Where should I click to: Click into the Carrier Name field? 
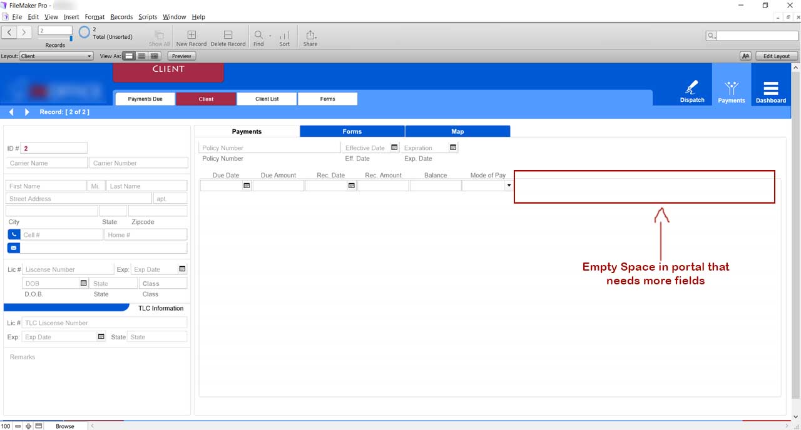(47, 163)
